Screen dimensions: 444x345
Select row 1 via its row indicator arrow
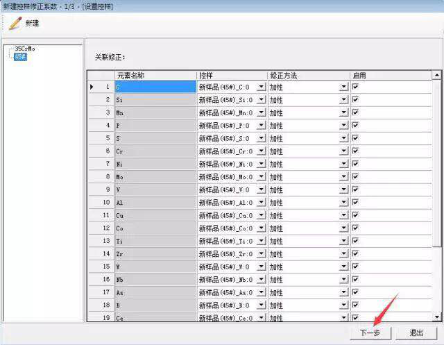92,87
